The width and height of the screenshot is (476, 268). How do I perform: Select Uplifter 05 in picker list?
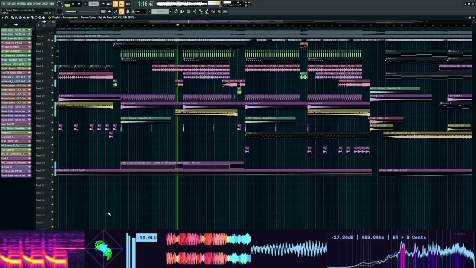click(x=16, y=133)
